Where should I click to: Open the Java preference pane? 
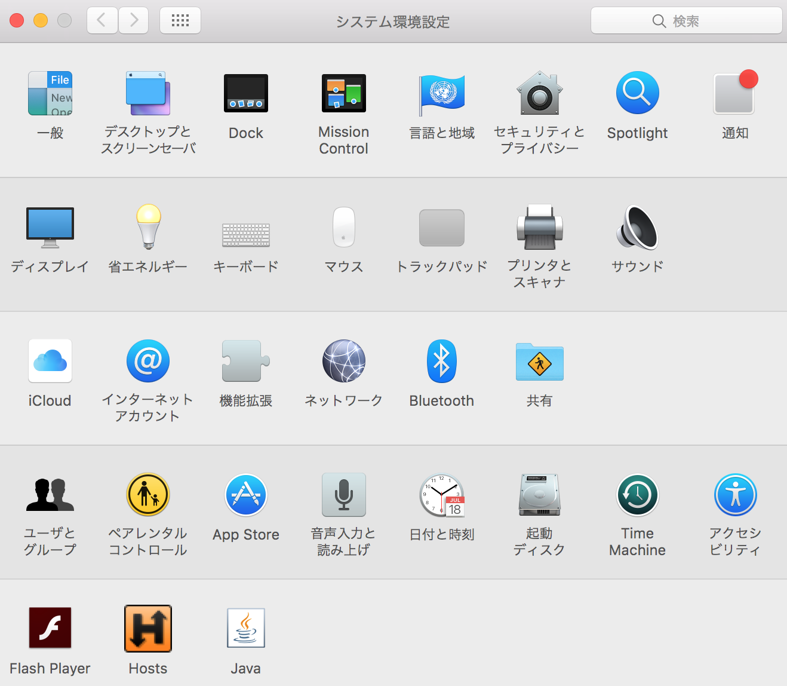(246, 628)
